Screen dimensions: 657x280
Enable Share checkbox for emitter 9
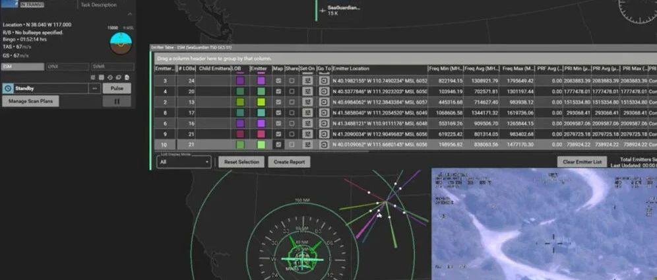(292, 133)
